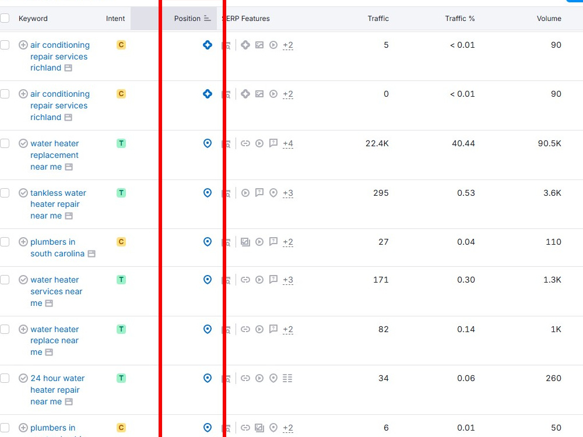Click the Intent column header
The image size is (583, 437).
pyautogui.click(x=115, y=18)
